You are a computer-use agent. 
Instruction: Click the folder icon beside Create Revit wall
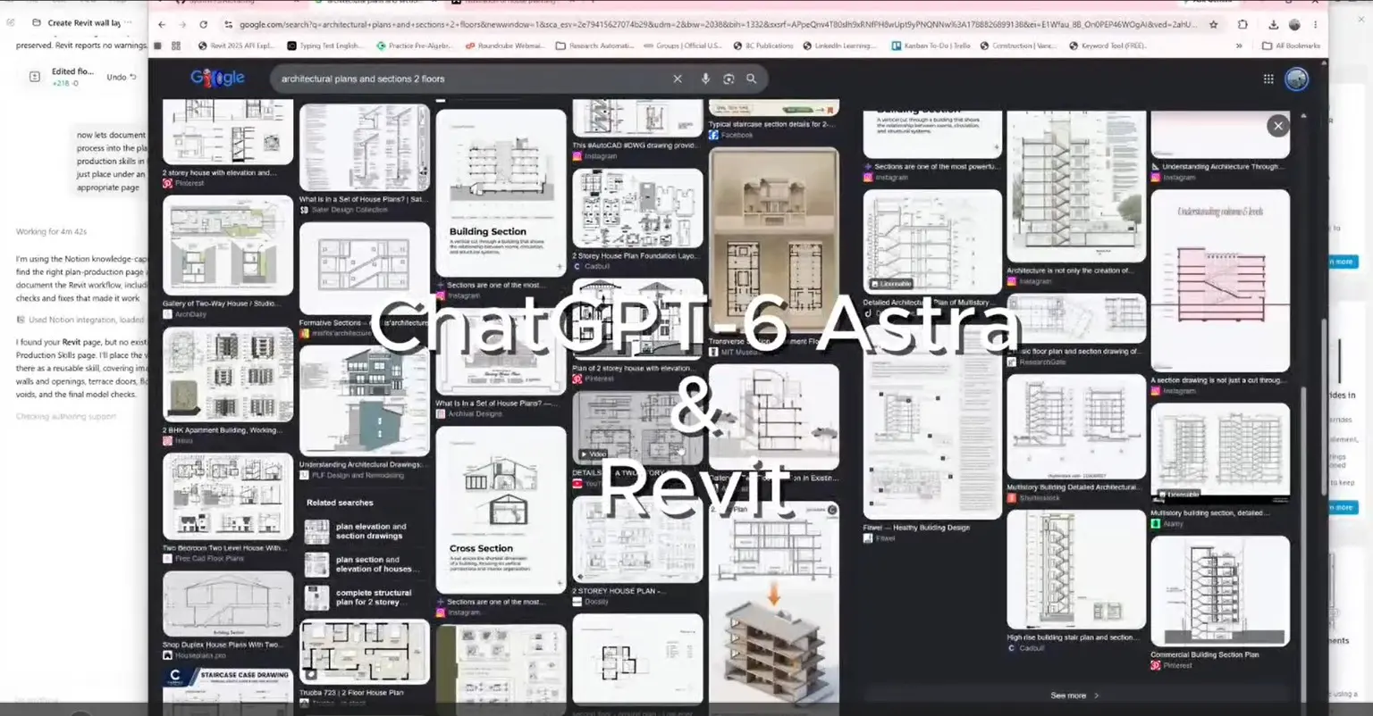(x=36, y=22)
